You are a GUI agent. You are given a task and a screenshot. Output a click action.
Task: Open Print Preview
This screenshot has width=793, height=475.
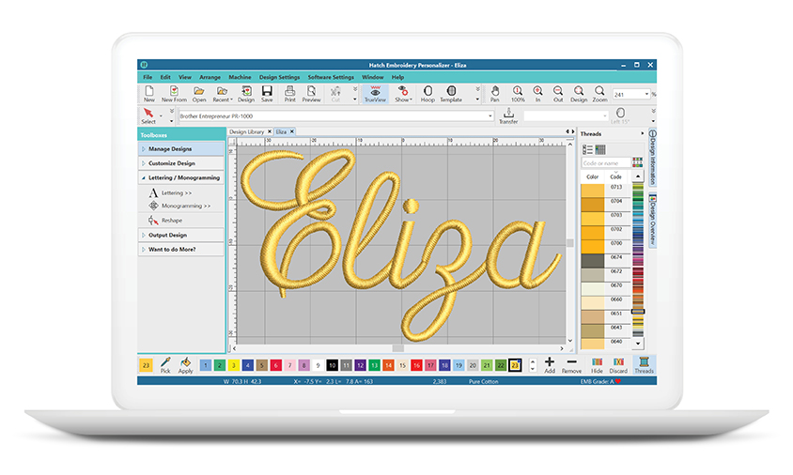coord(312,94)
